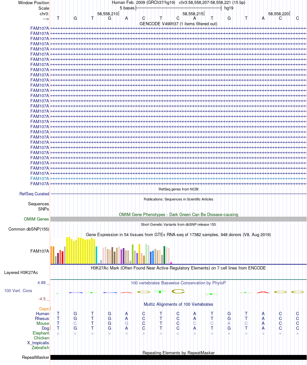
Task: Open the '100 vertebrates Basewise Conservation by PhyloP' title
Action: coord(178,283)
